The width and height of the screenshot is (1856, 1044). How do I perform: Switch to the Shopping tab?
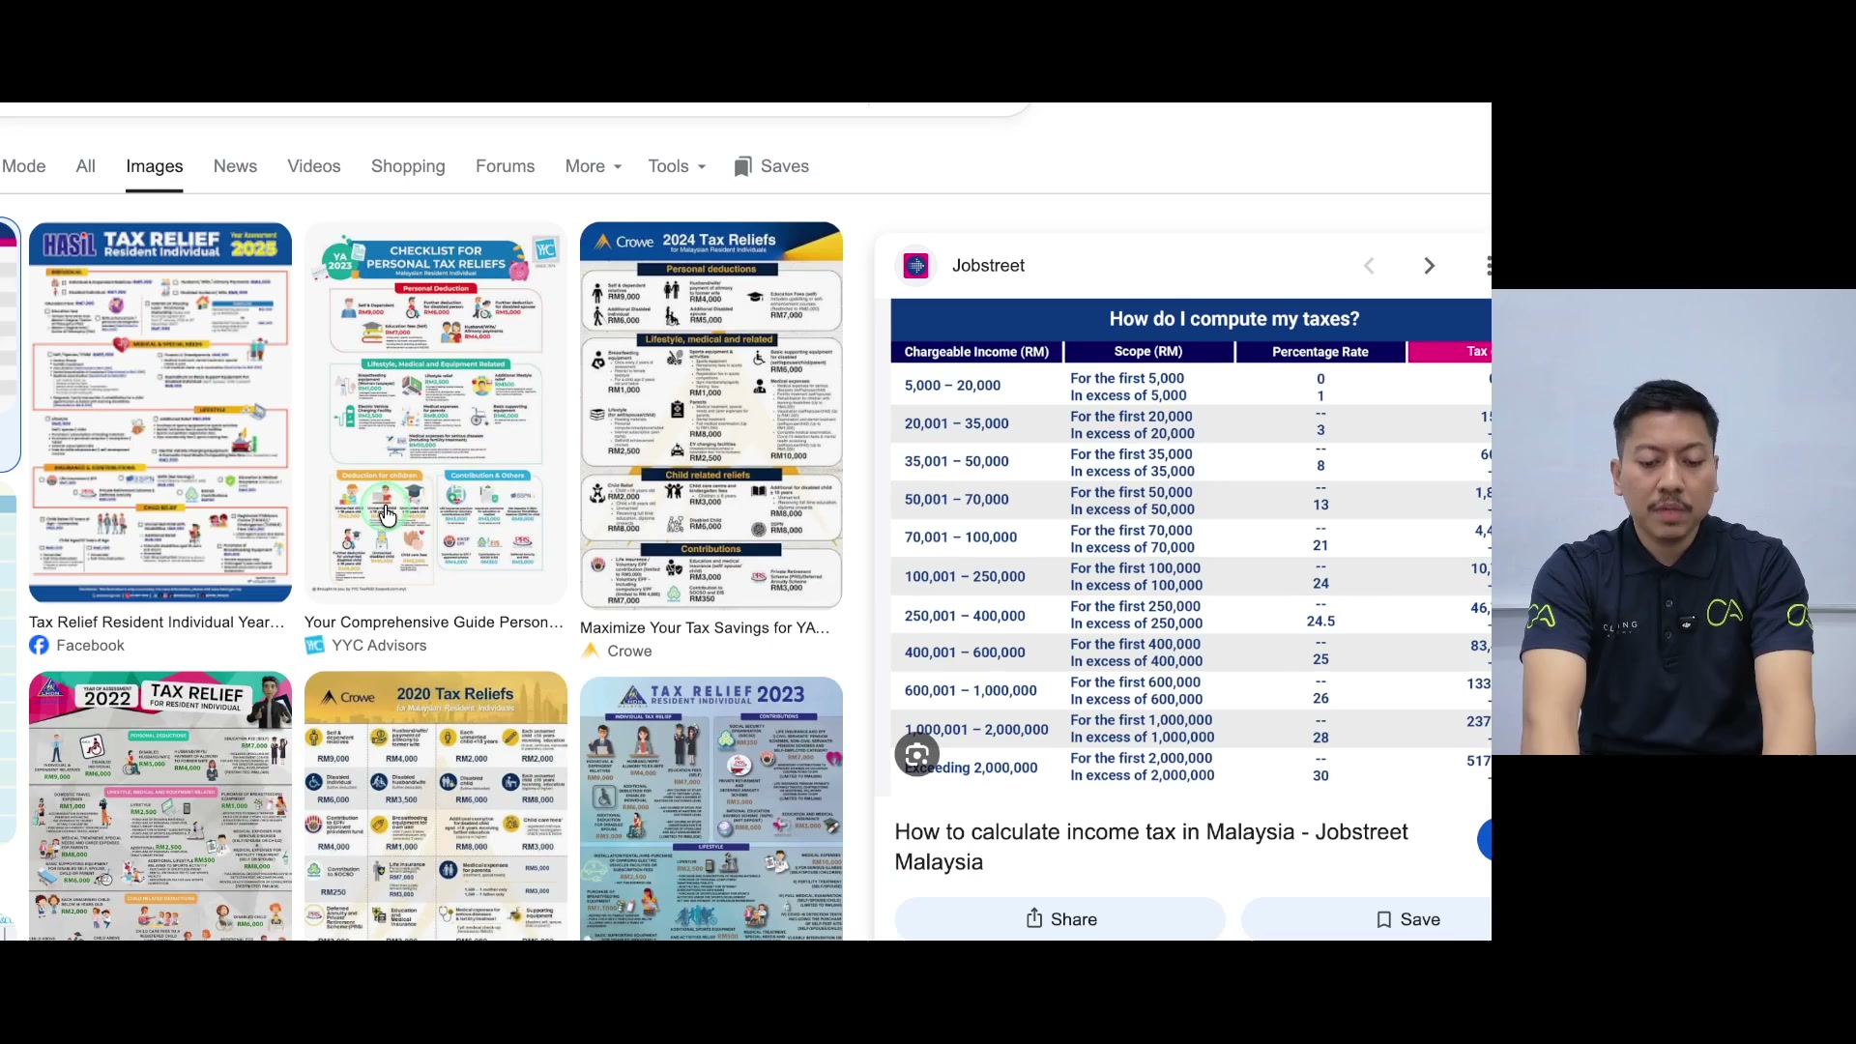(408, 166)
